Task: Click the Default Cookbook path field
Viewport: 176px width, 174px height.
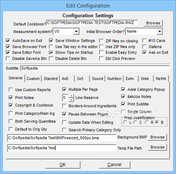Action: pyautogui.click(x=92, y=23)
